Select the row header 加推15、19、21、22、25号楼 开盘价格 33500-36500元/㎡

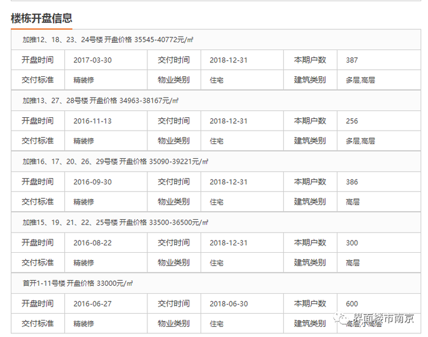pyautogui.click(x=216, y=222)
